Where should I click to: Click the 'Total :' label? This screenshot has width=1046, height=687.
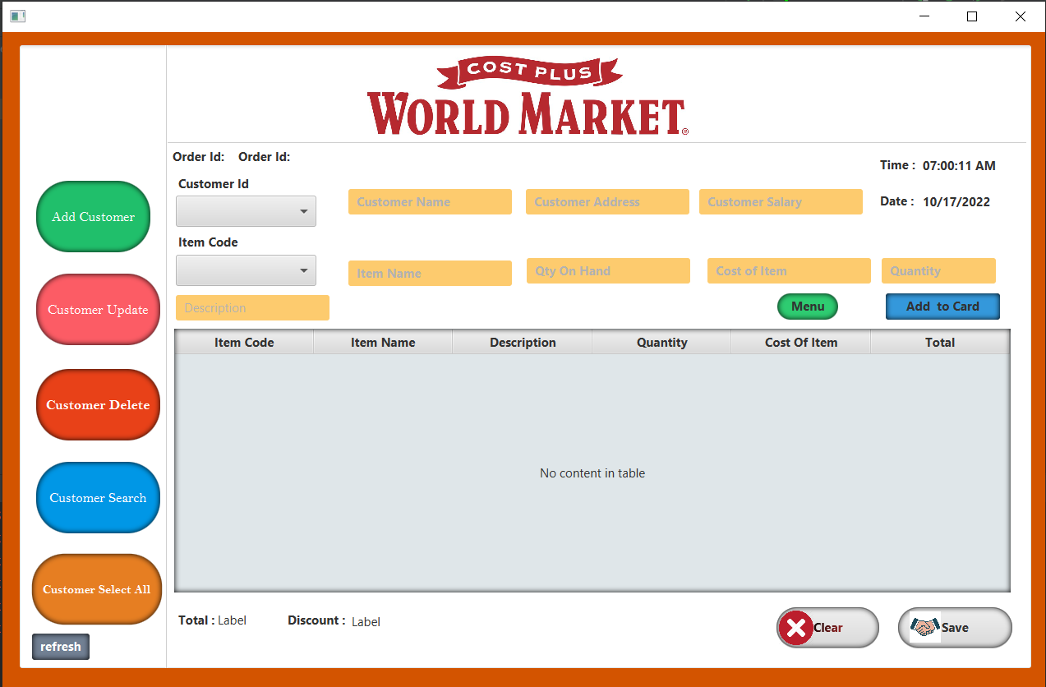tap(196, 620)
